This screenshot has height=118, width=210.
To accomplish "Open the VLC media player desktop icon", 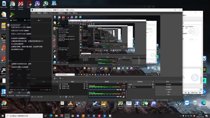I will [70, 105].
